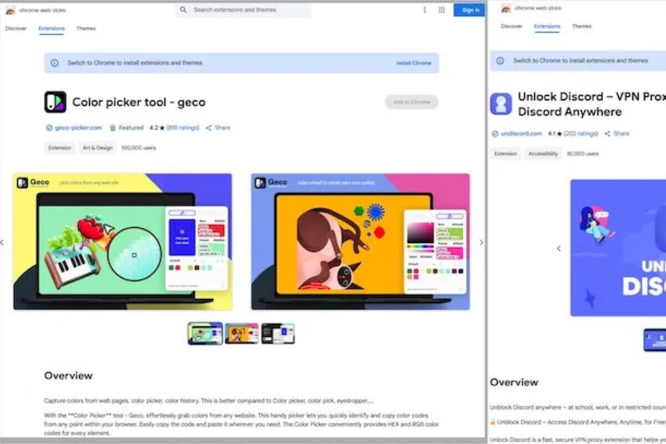
Task: Click previous arrow of Geco screenshot carousel
Action: coord(2,243)
